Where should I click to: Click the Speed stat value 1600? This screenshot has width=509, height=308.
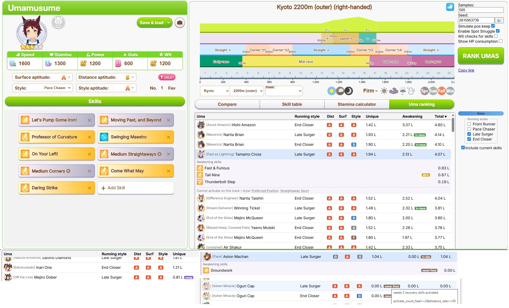tap(24, 64)
